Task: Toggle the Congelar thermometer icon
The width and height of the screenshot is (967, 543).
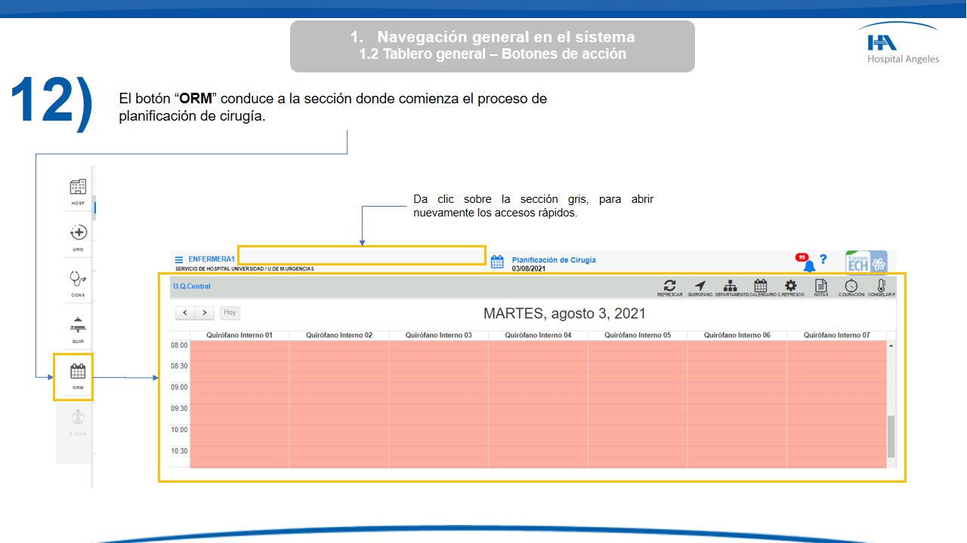Action: click(x=882, y=286)
